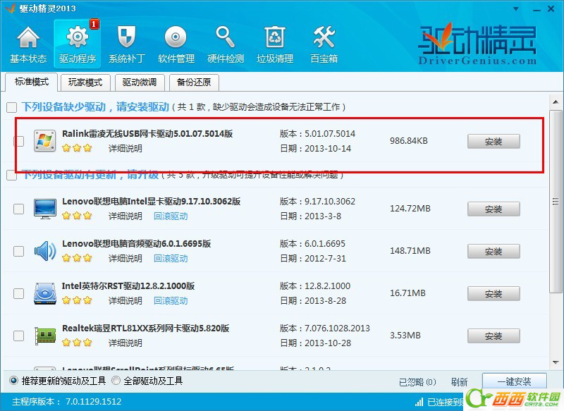Check the Lenovo音频驱动6.0.1.6695 checkbox
The width and height of the screenshot is (564, 411).
[19, 251]
